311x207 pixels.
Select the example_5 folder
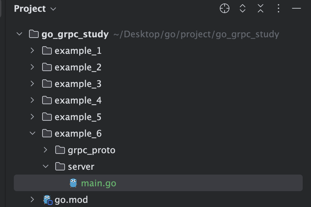click(x=78, y=117)
